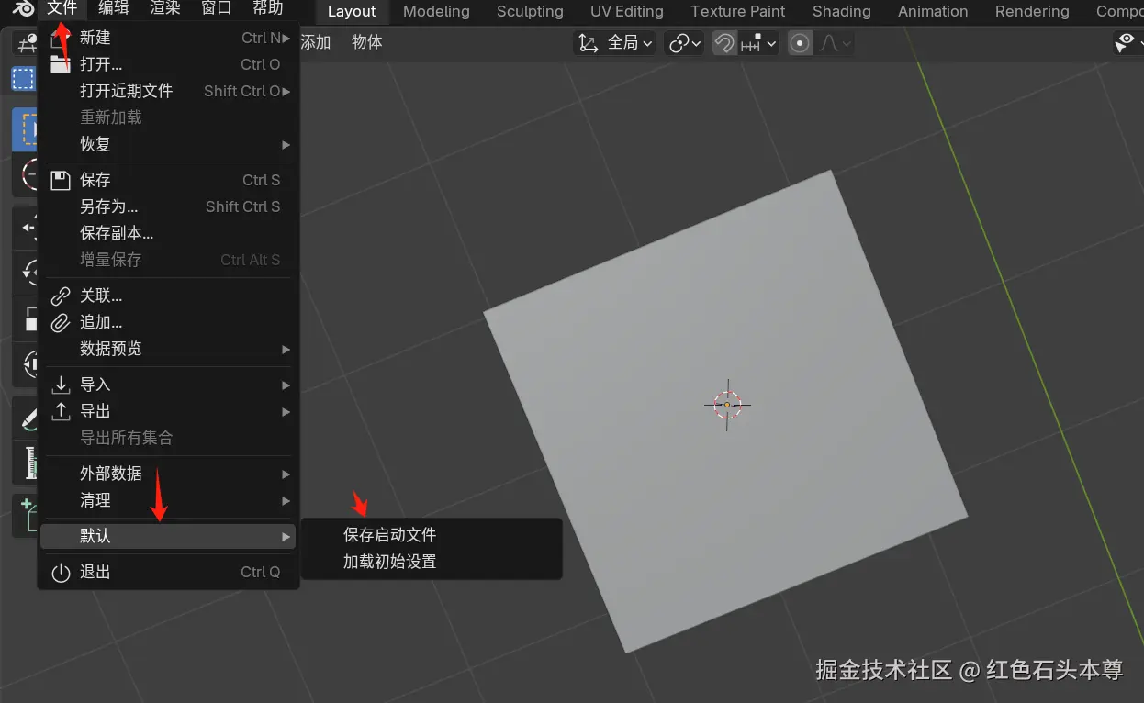Switch to the Shading workspace tab
The width and height of the screenshot is (1144, 703).
[x=842, y=11]
